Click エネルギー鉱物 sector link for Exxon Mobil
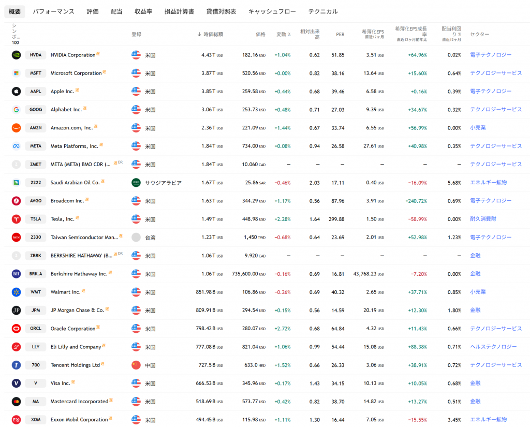The width and height of the screenshot is (530, 427). pos(488,420)
